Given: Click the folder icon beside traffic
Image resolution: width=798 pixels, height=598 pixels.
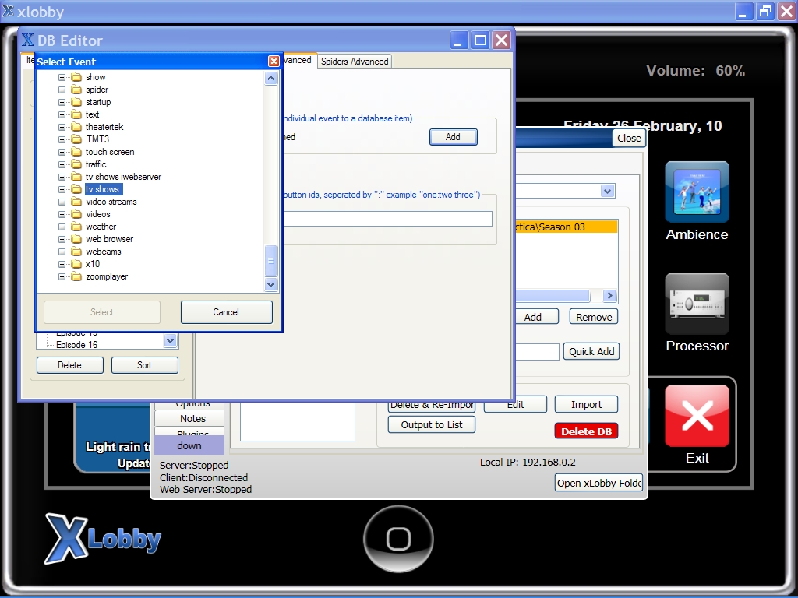Looking at the screenshot, I should (x=76, y=164).
